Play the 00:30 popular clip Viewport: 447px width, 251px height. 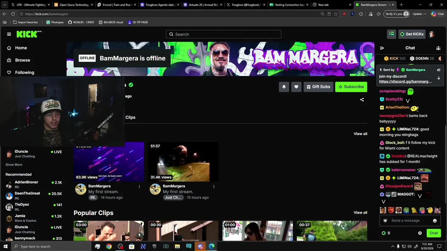[x=183, y=231]
